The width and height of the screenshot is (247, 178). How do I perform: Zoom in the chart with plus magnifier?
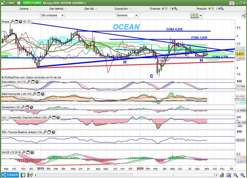[x=243, y=175]
